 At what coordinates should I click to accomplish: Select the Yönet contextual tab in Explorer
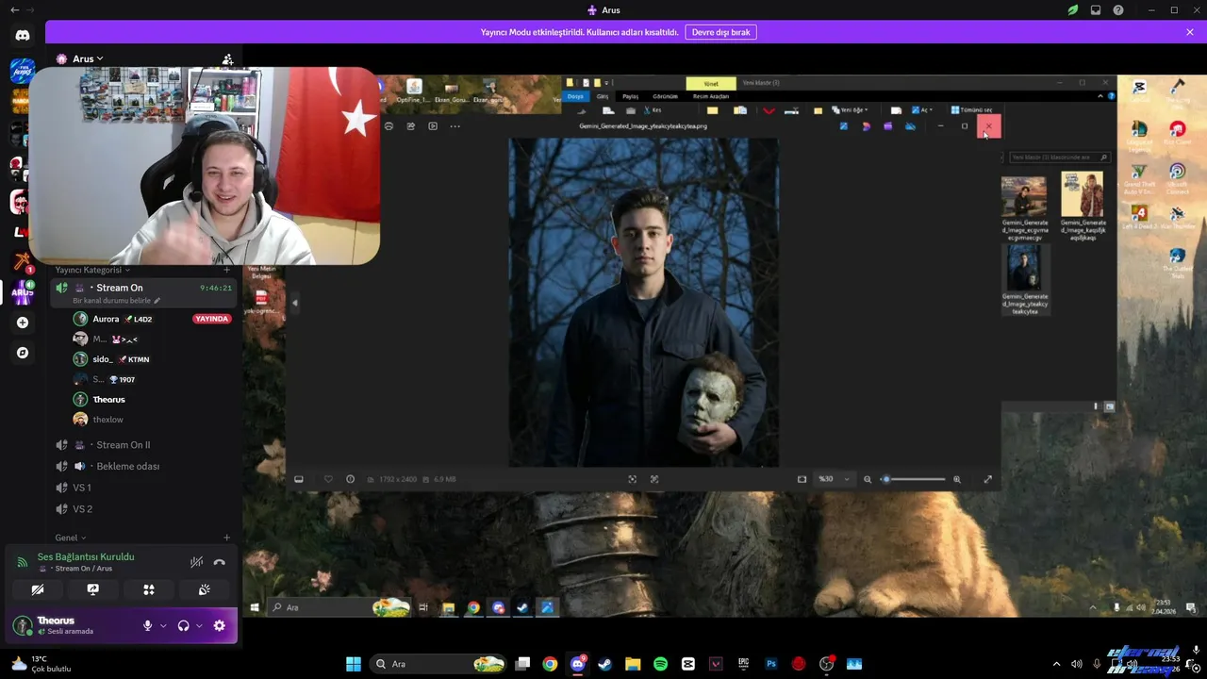[x=711, y=83]
